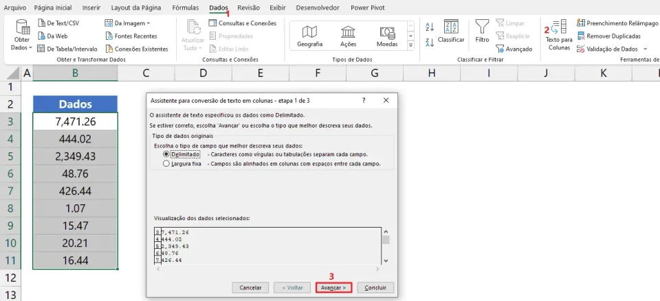The height and width of the screenshot is (301, 660).
Task: Click preview scrollbar down arrow
Action: [x=386, y=261]
